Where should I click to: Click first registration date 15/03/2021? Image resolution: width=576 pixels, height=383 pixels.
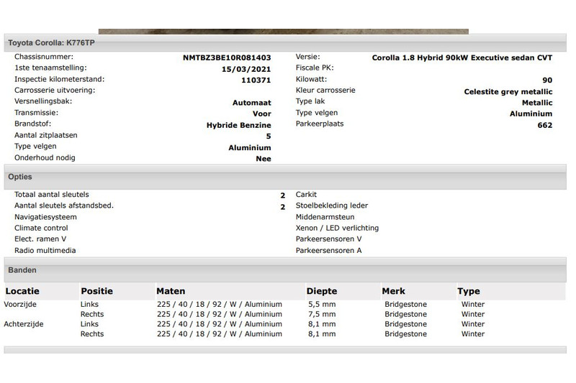coord(247,69)
